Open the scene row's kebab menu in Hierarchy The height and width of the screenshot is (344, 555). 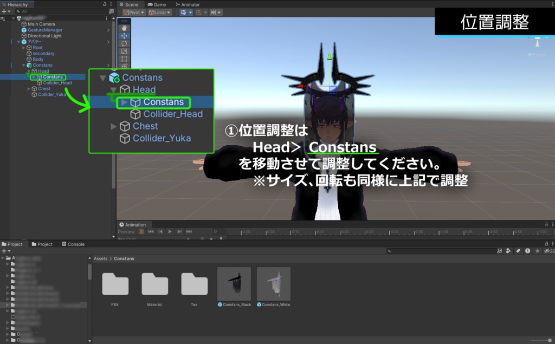click(x=107, y=18)
